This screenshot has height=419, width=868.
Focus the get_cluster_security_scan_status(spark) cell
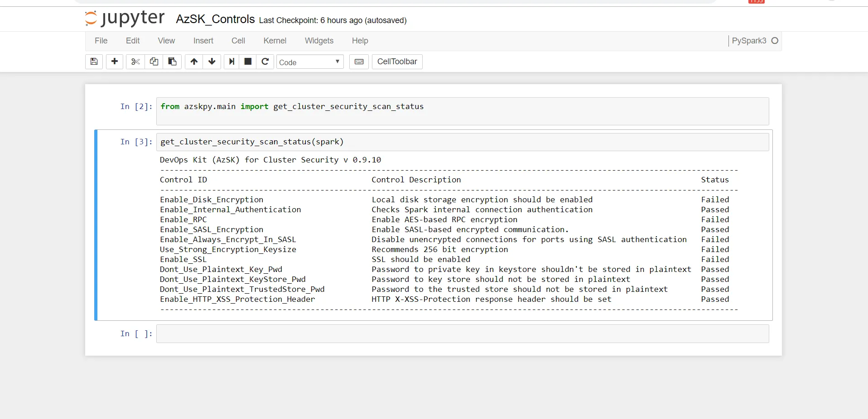pyautogui.click(x=463, y=142)
